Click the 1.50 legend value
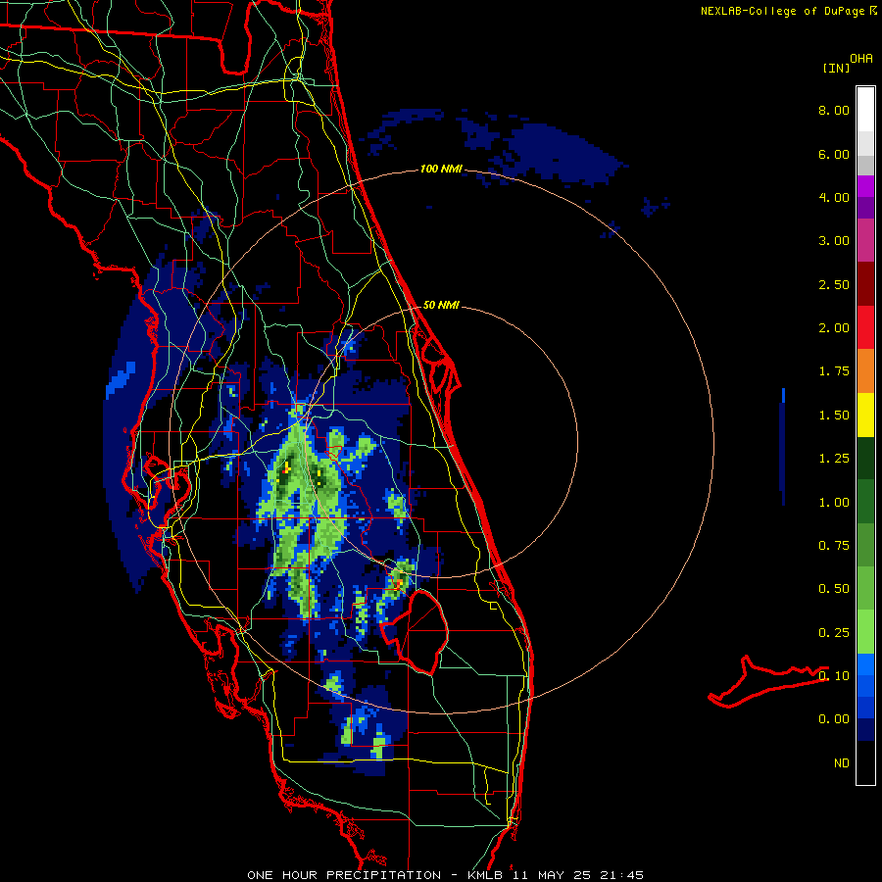The width and height of the screenshot is (882, 882). [834, 416]
